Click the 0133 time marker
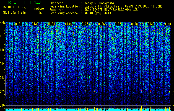Viewport: 174px width, 111px height. click(52, 24)
